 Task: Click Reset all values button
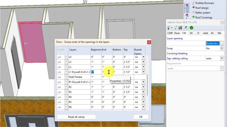(76, 117)
